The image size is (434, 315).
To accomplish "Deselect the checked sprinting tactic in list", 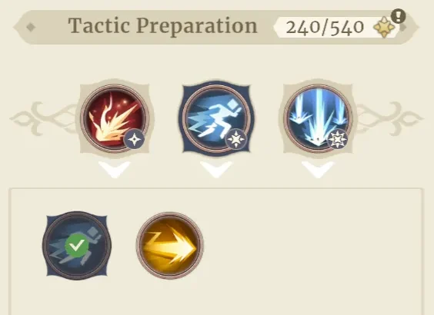I will (77, 245).
